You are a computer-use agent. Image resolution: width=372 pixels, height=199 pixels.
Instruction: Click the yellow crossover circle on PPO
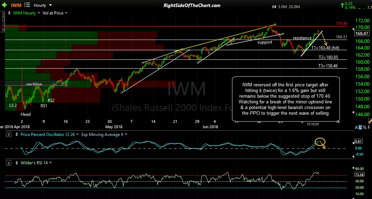point(320,142)
